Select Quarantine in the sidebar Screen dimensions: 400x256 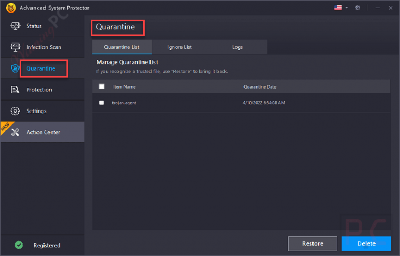click(x=42, y=68)
